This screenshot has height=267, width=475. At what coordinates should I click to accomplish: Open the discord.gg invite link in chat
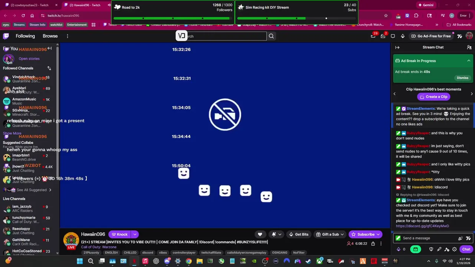[422, 226]
